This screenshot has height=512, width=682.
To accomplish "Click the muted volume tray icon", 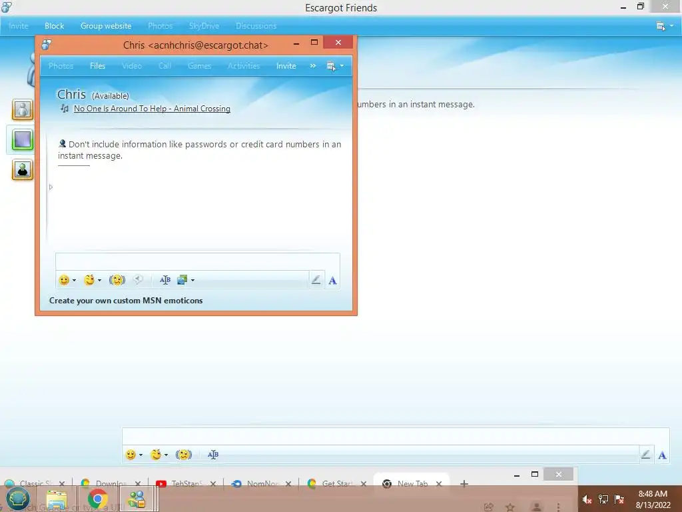I will tap(587, 499).
